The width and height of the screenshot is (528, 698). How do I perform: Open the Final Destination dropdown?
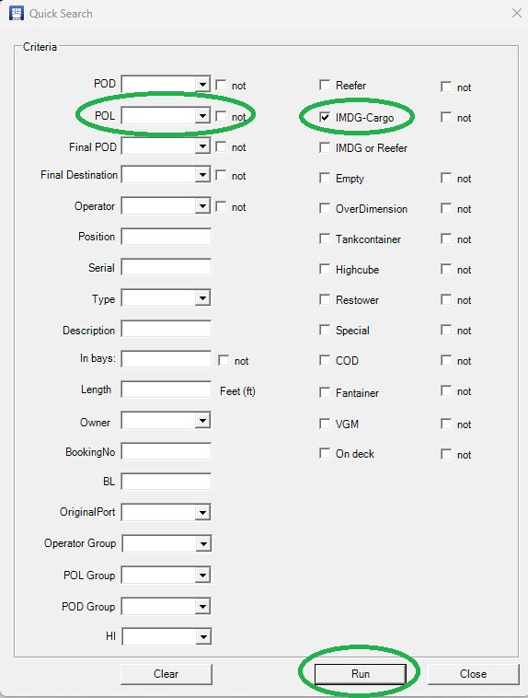tap(202, 175)
